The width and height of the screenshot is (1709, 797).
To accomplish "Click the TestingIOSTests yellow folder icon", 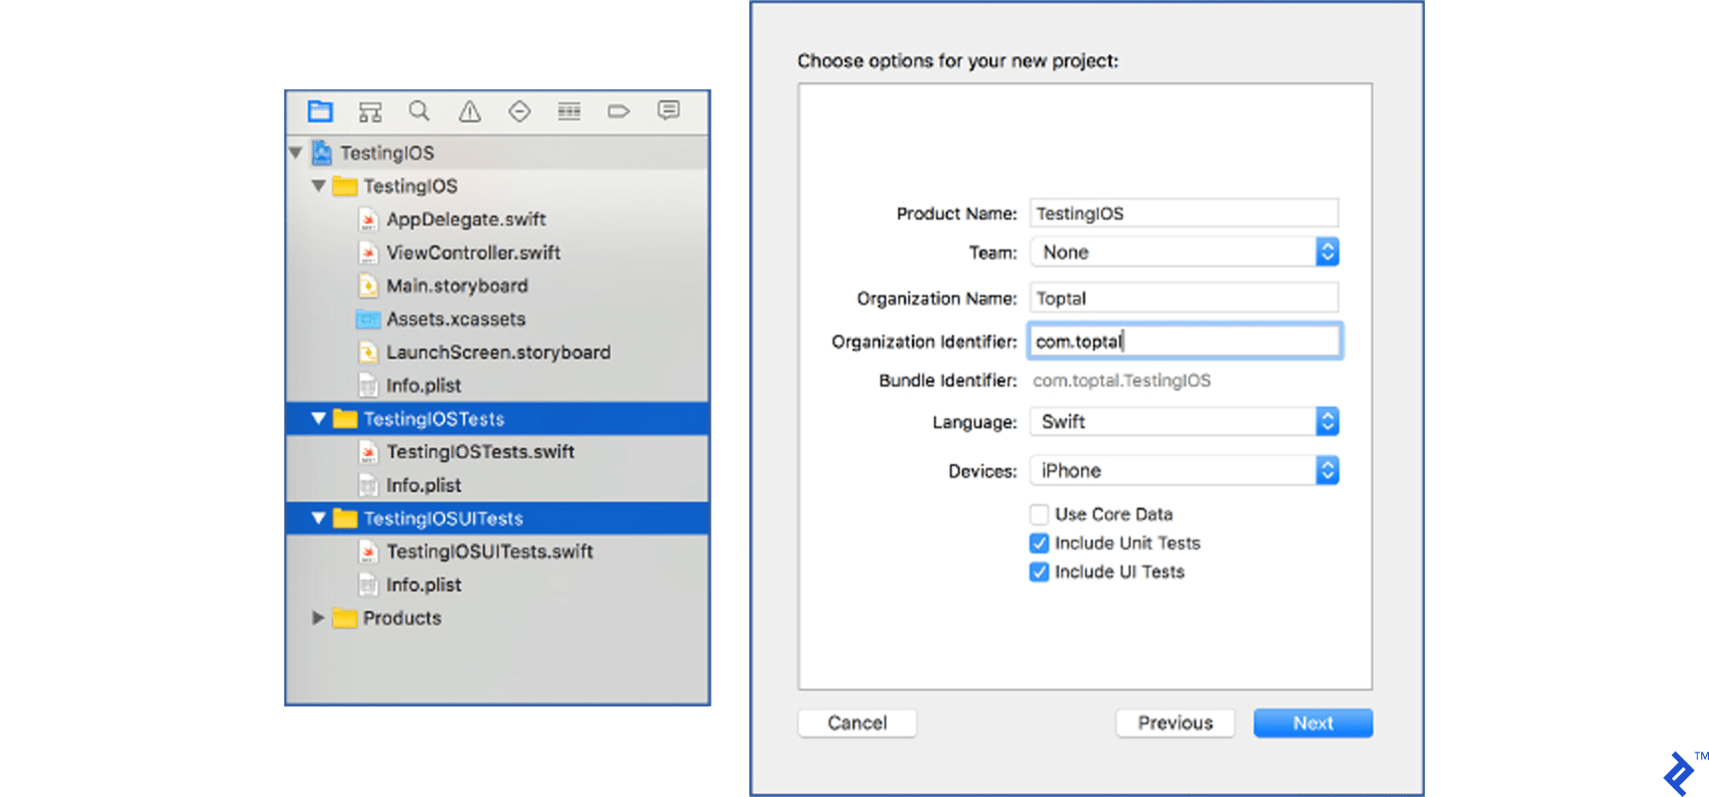I will (345, 418).
